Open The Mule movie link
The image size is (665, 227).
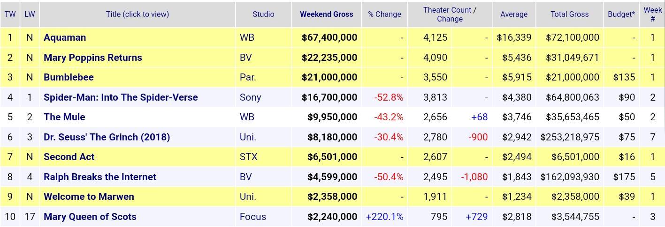coord(64,117)
